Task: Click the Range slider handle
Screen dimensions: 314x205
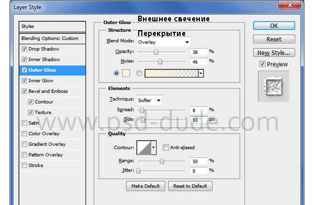Action: point(162,161)
